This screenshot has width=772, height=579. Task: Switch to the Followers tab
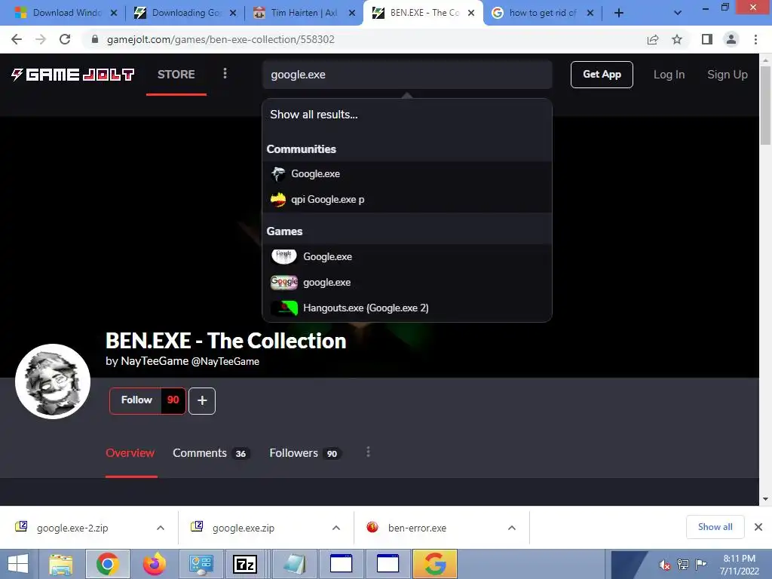305,453
